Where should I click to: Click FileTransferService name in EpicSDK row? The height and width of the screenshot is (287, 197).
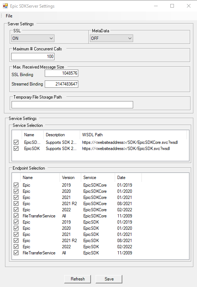click(39, 253)
